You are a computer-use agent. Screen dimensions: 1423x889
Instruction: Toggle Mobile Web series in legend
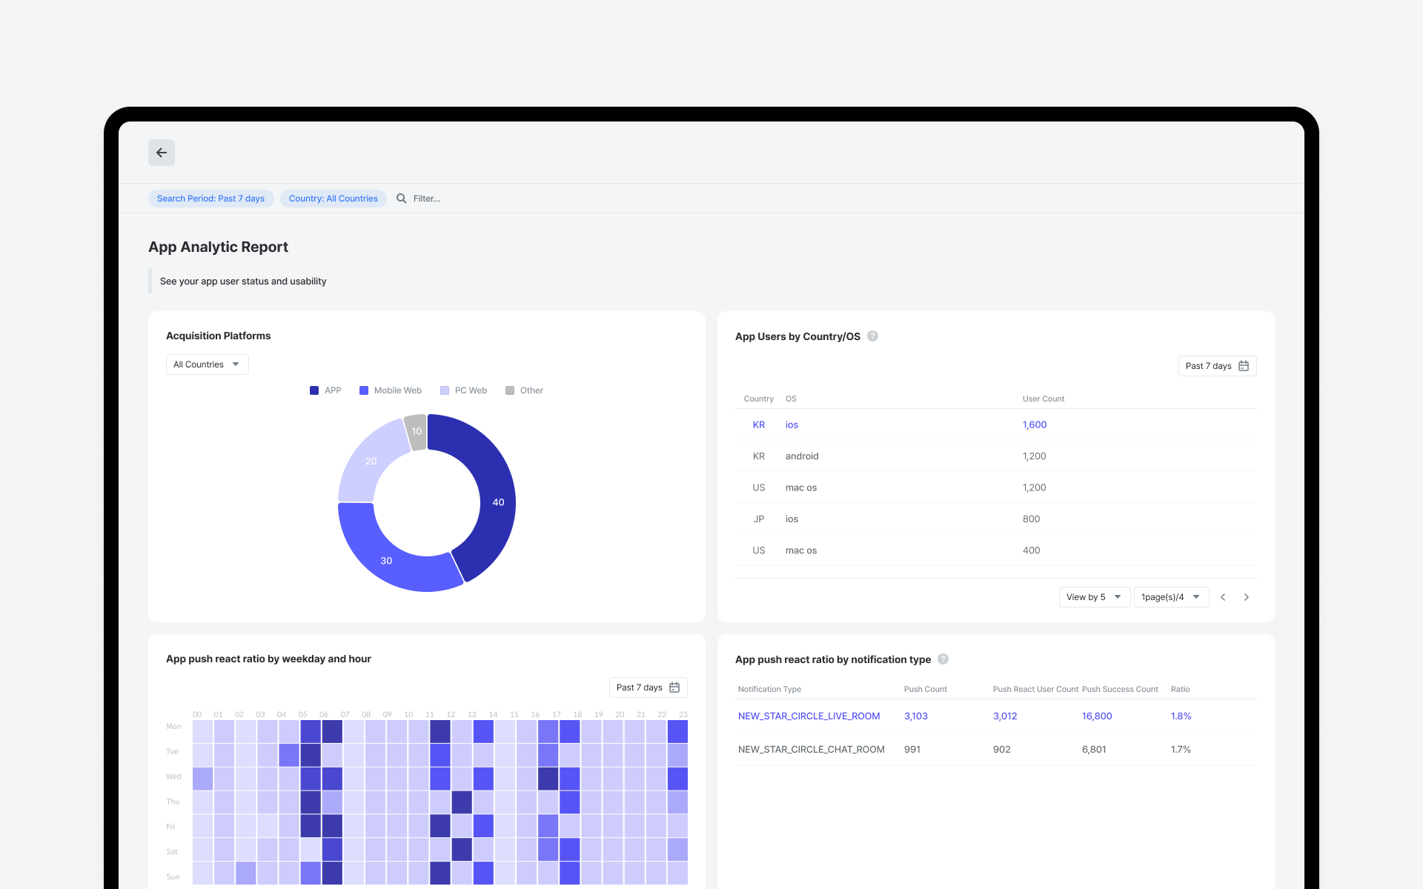[391, 390]
